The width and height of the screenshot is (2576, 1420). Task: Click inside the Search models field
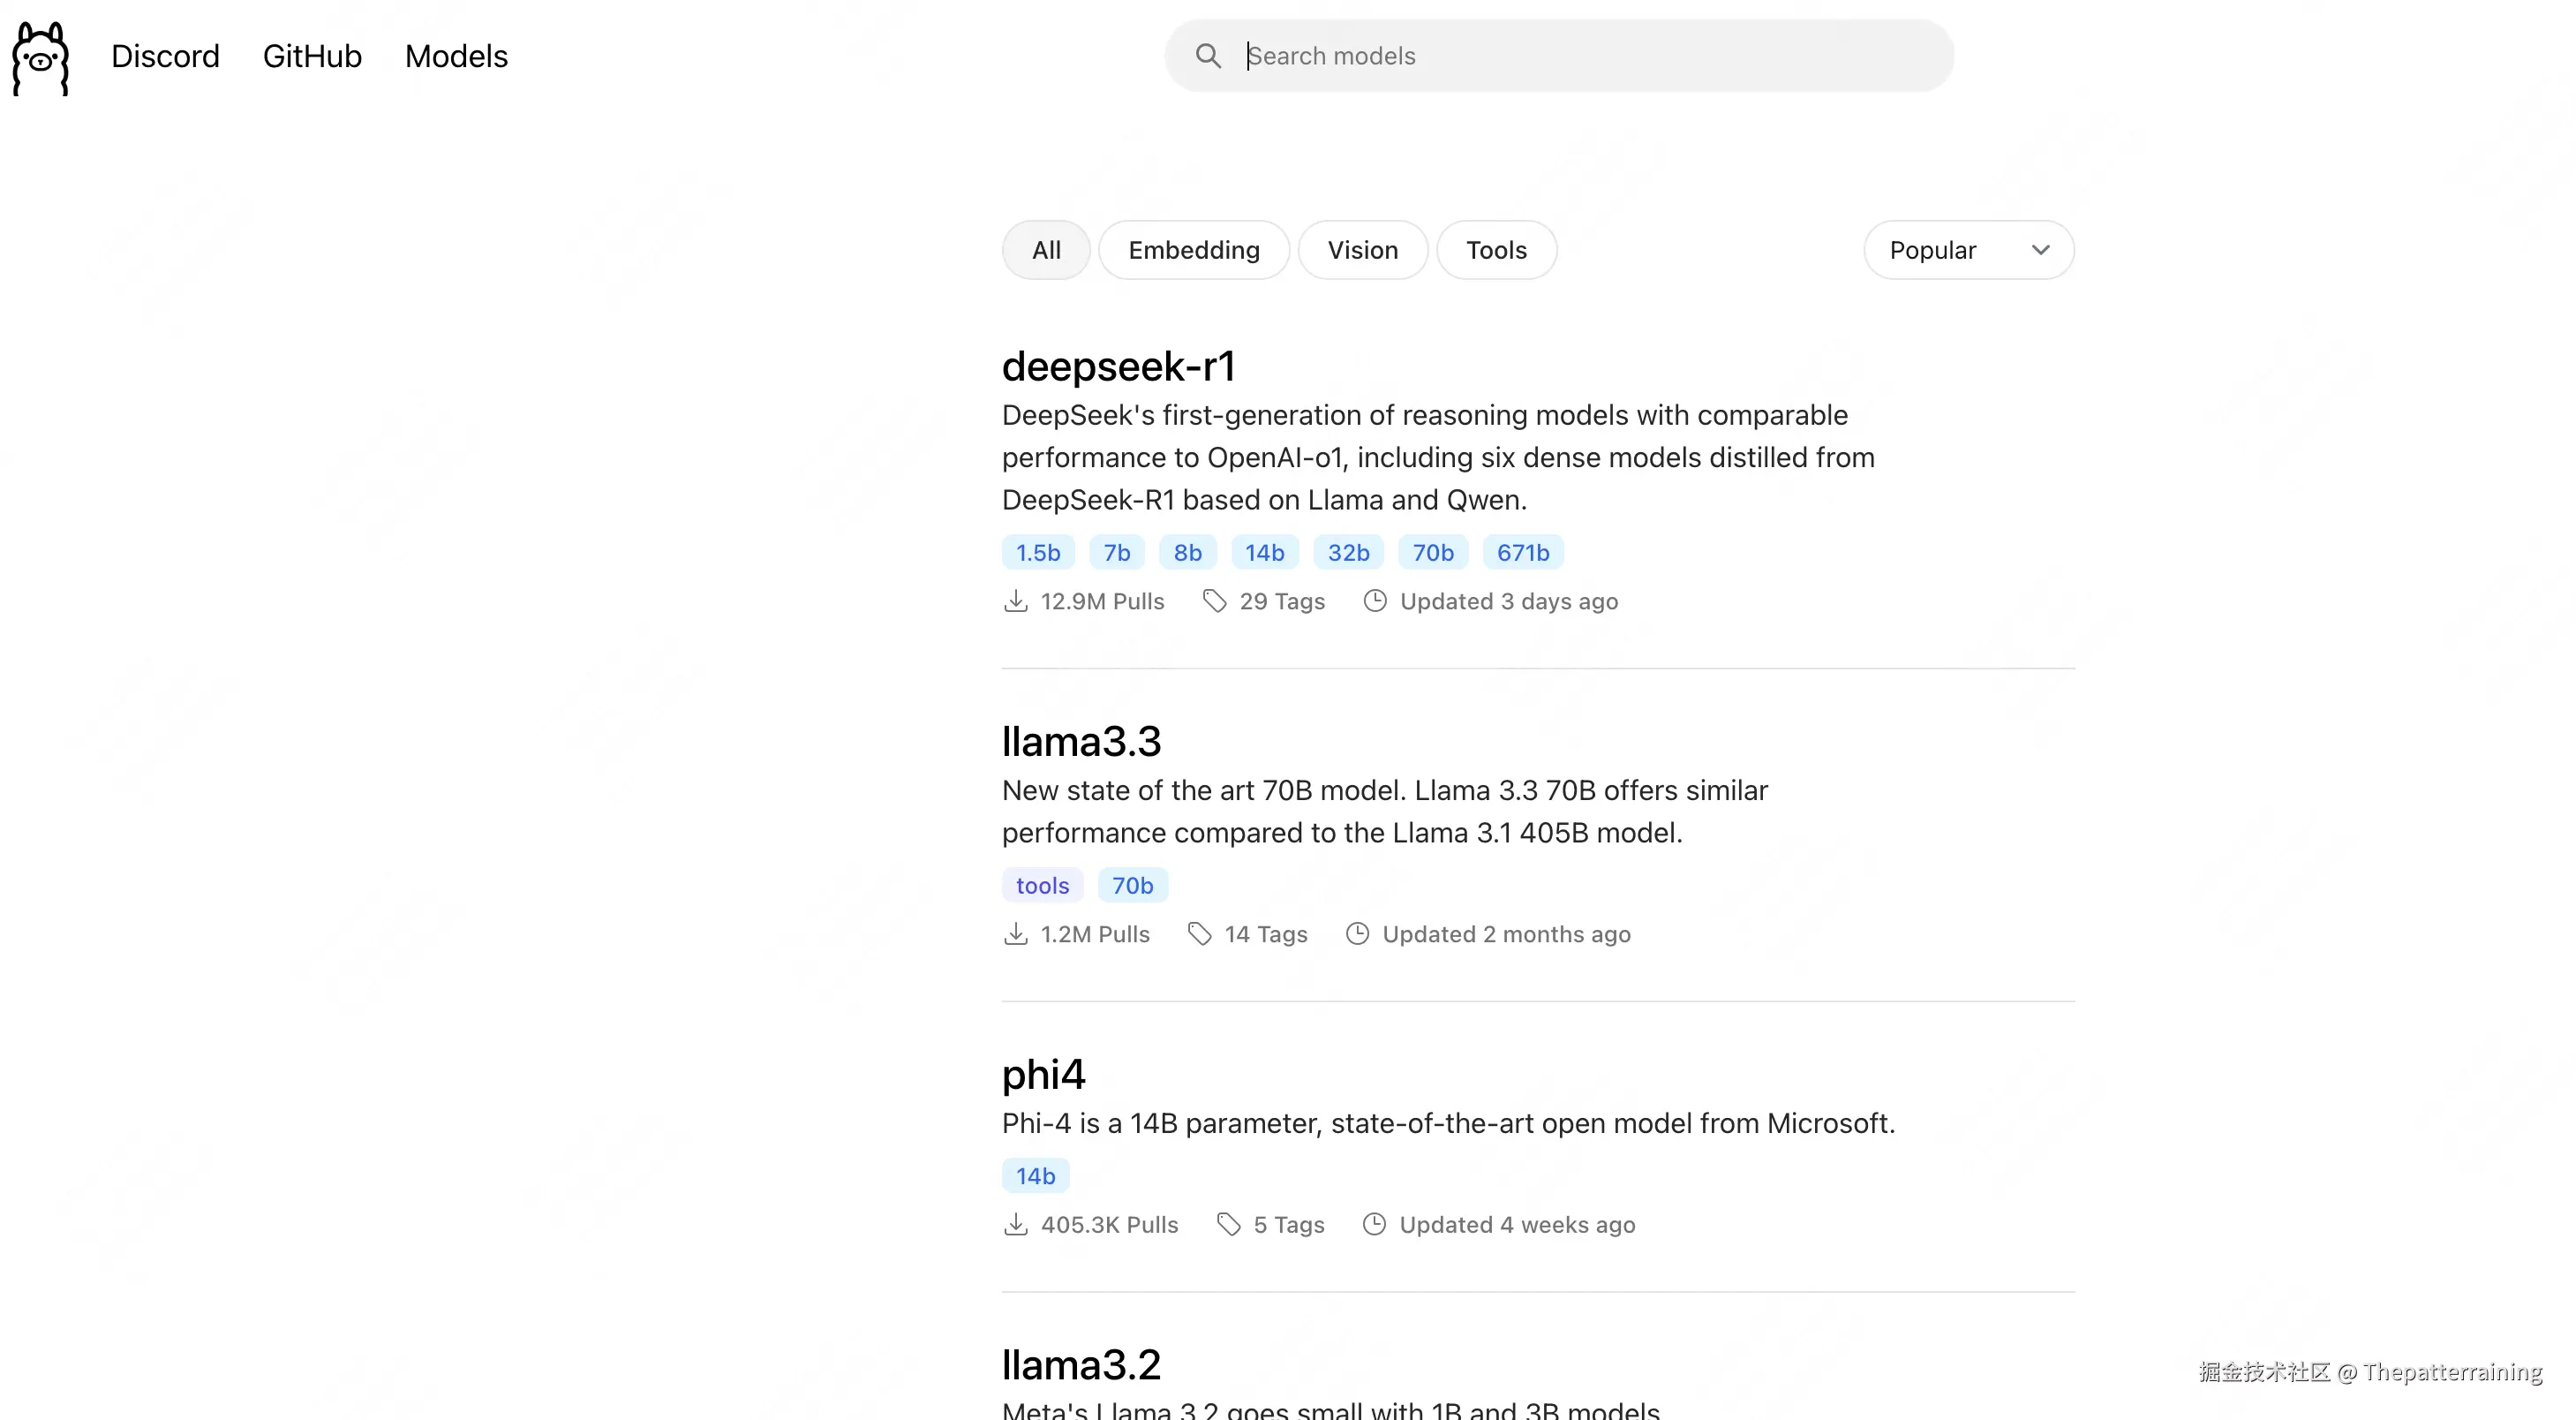1560,56
